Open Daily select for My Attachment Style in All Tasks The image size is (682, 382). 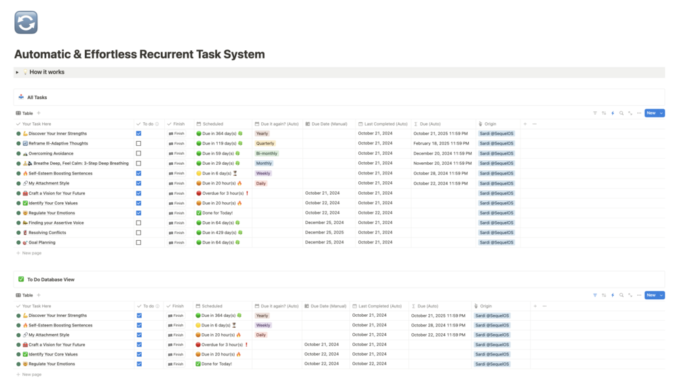tap(261, 183)
